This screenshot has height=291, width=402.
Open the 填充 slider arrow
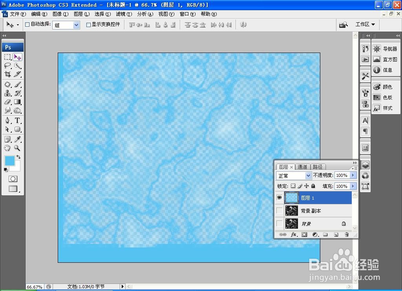click(353, 186)
